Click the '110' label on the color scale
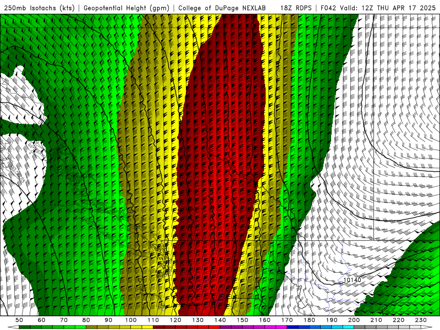440x330 pixels. coord(153,320)
